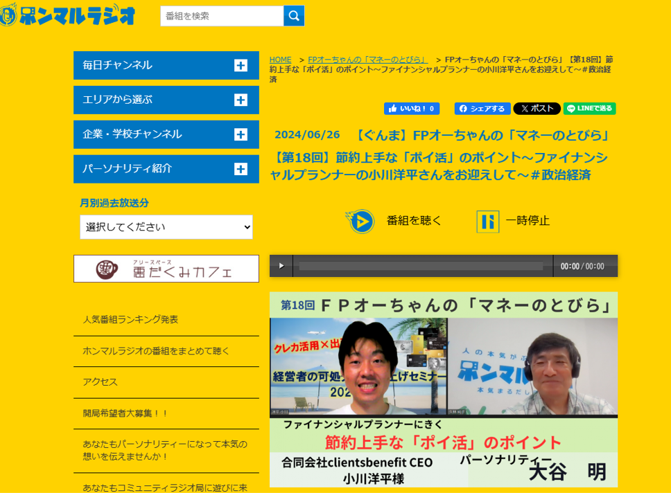
Task: Open あなたもコミュニティラジオ局に遊びに来 link
Action: click(x=165, y=487)
